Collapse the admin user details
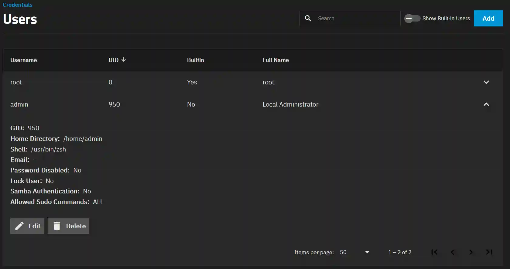The height and width of the screenshot is (269, 510). pyautogui.click(x=486, y=104)
